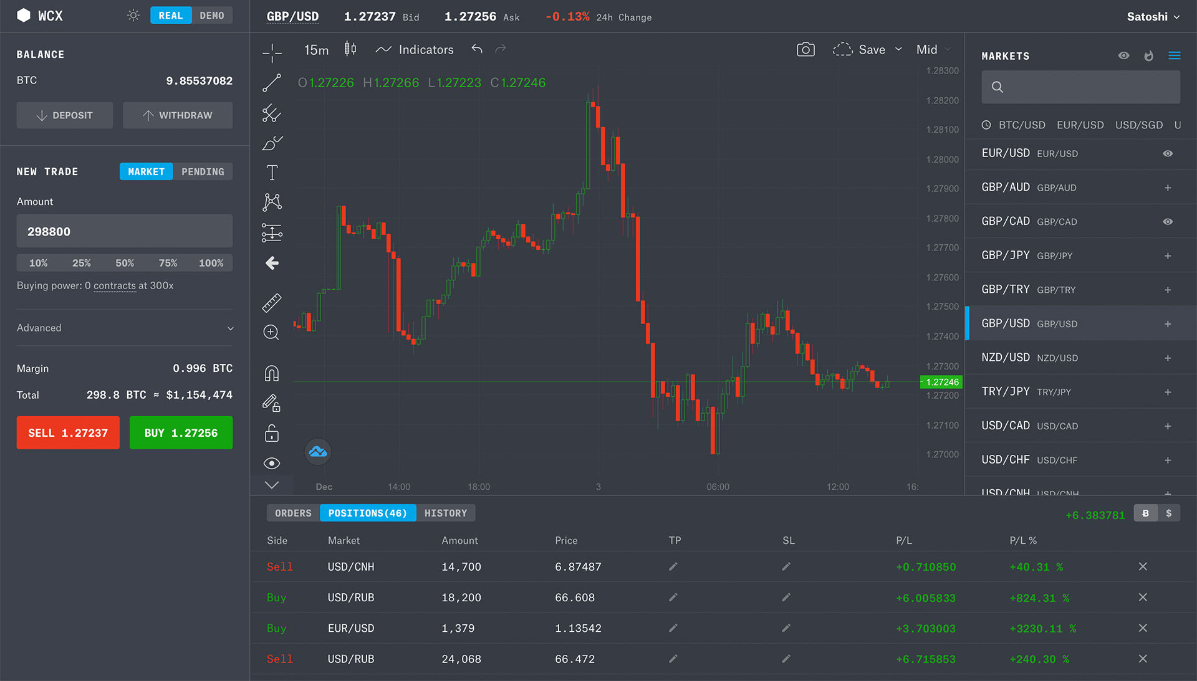Open the Save chart dropdown menu
The width and height of the screenshot is (1197, 681).
898,49
